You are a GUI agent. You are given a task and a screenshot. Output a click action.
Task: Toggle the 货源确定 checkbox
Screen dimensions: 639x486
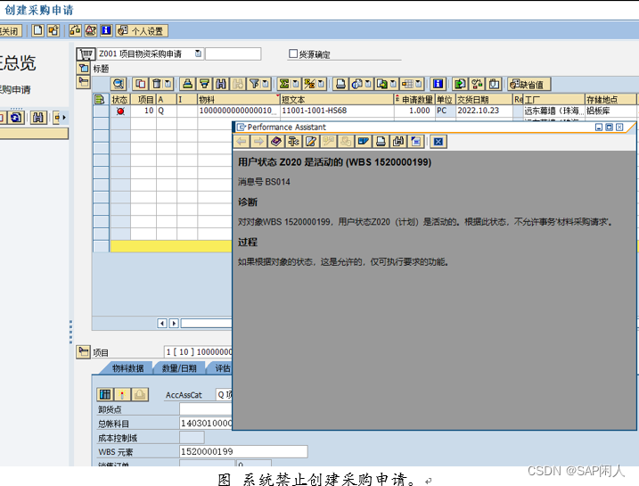pos(293,54)
